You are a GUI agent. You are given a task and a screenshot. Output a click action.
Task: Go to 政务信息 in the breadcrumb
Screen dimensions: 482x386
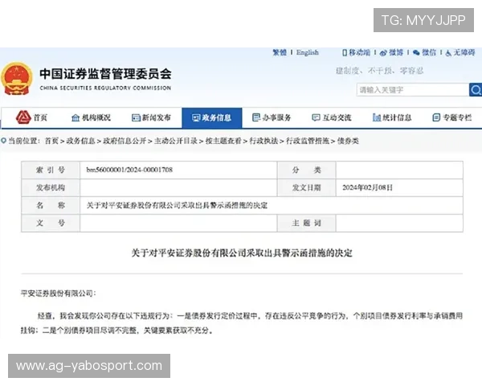click(80, 141)
